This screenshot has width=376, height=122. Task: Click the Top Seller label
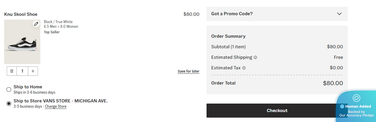pyautogui.click(x=52, y=32)
